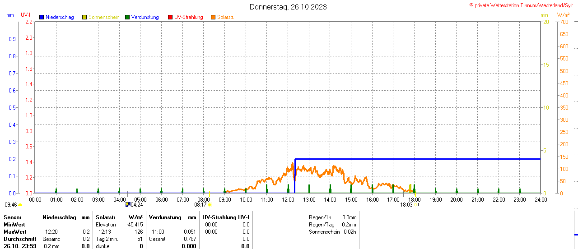
Task: Click the 18:00 mark on the time axis
Action: point(414,199)
